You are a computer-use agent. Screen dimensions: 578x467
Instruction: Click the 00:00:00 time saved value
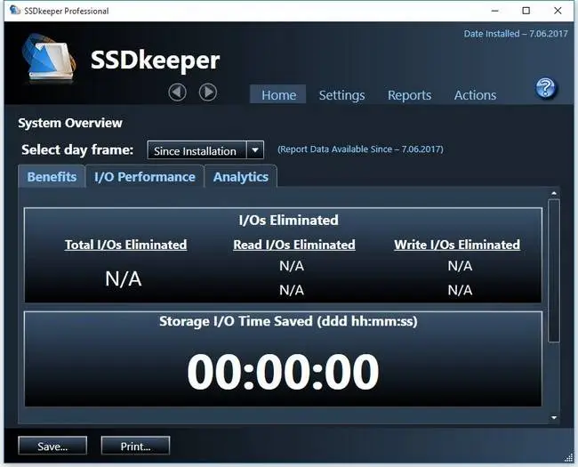tap(283, 372)
